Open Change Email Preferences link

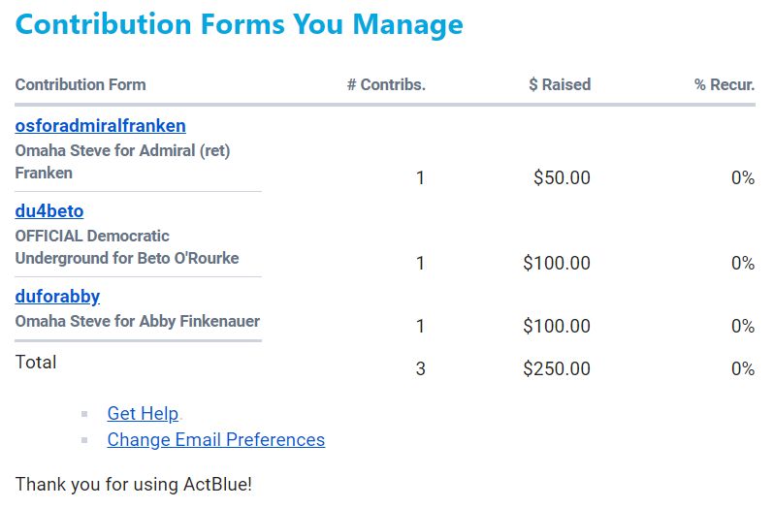click(215, 440)
